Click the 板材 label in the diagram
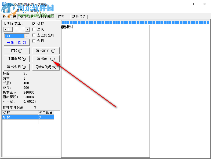 tap(67, 27)
